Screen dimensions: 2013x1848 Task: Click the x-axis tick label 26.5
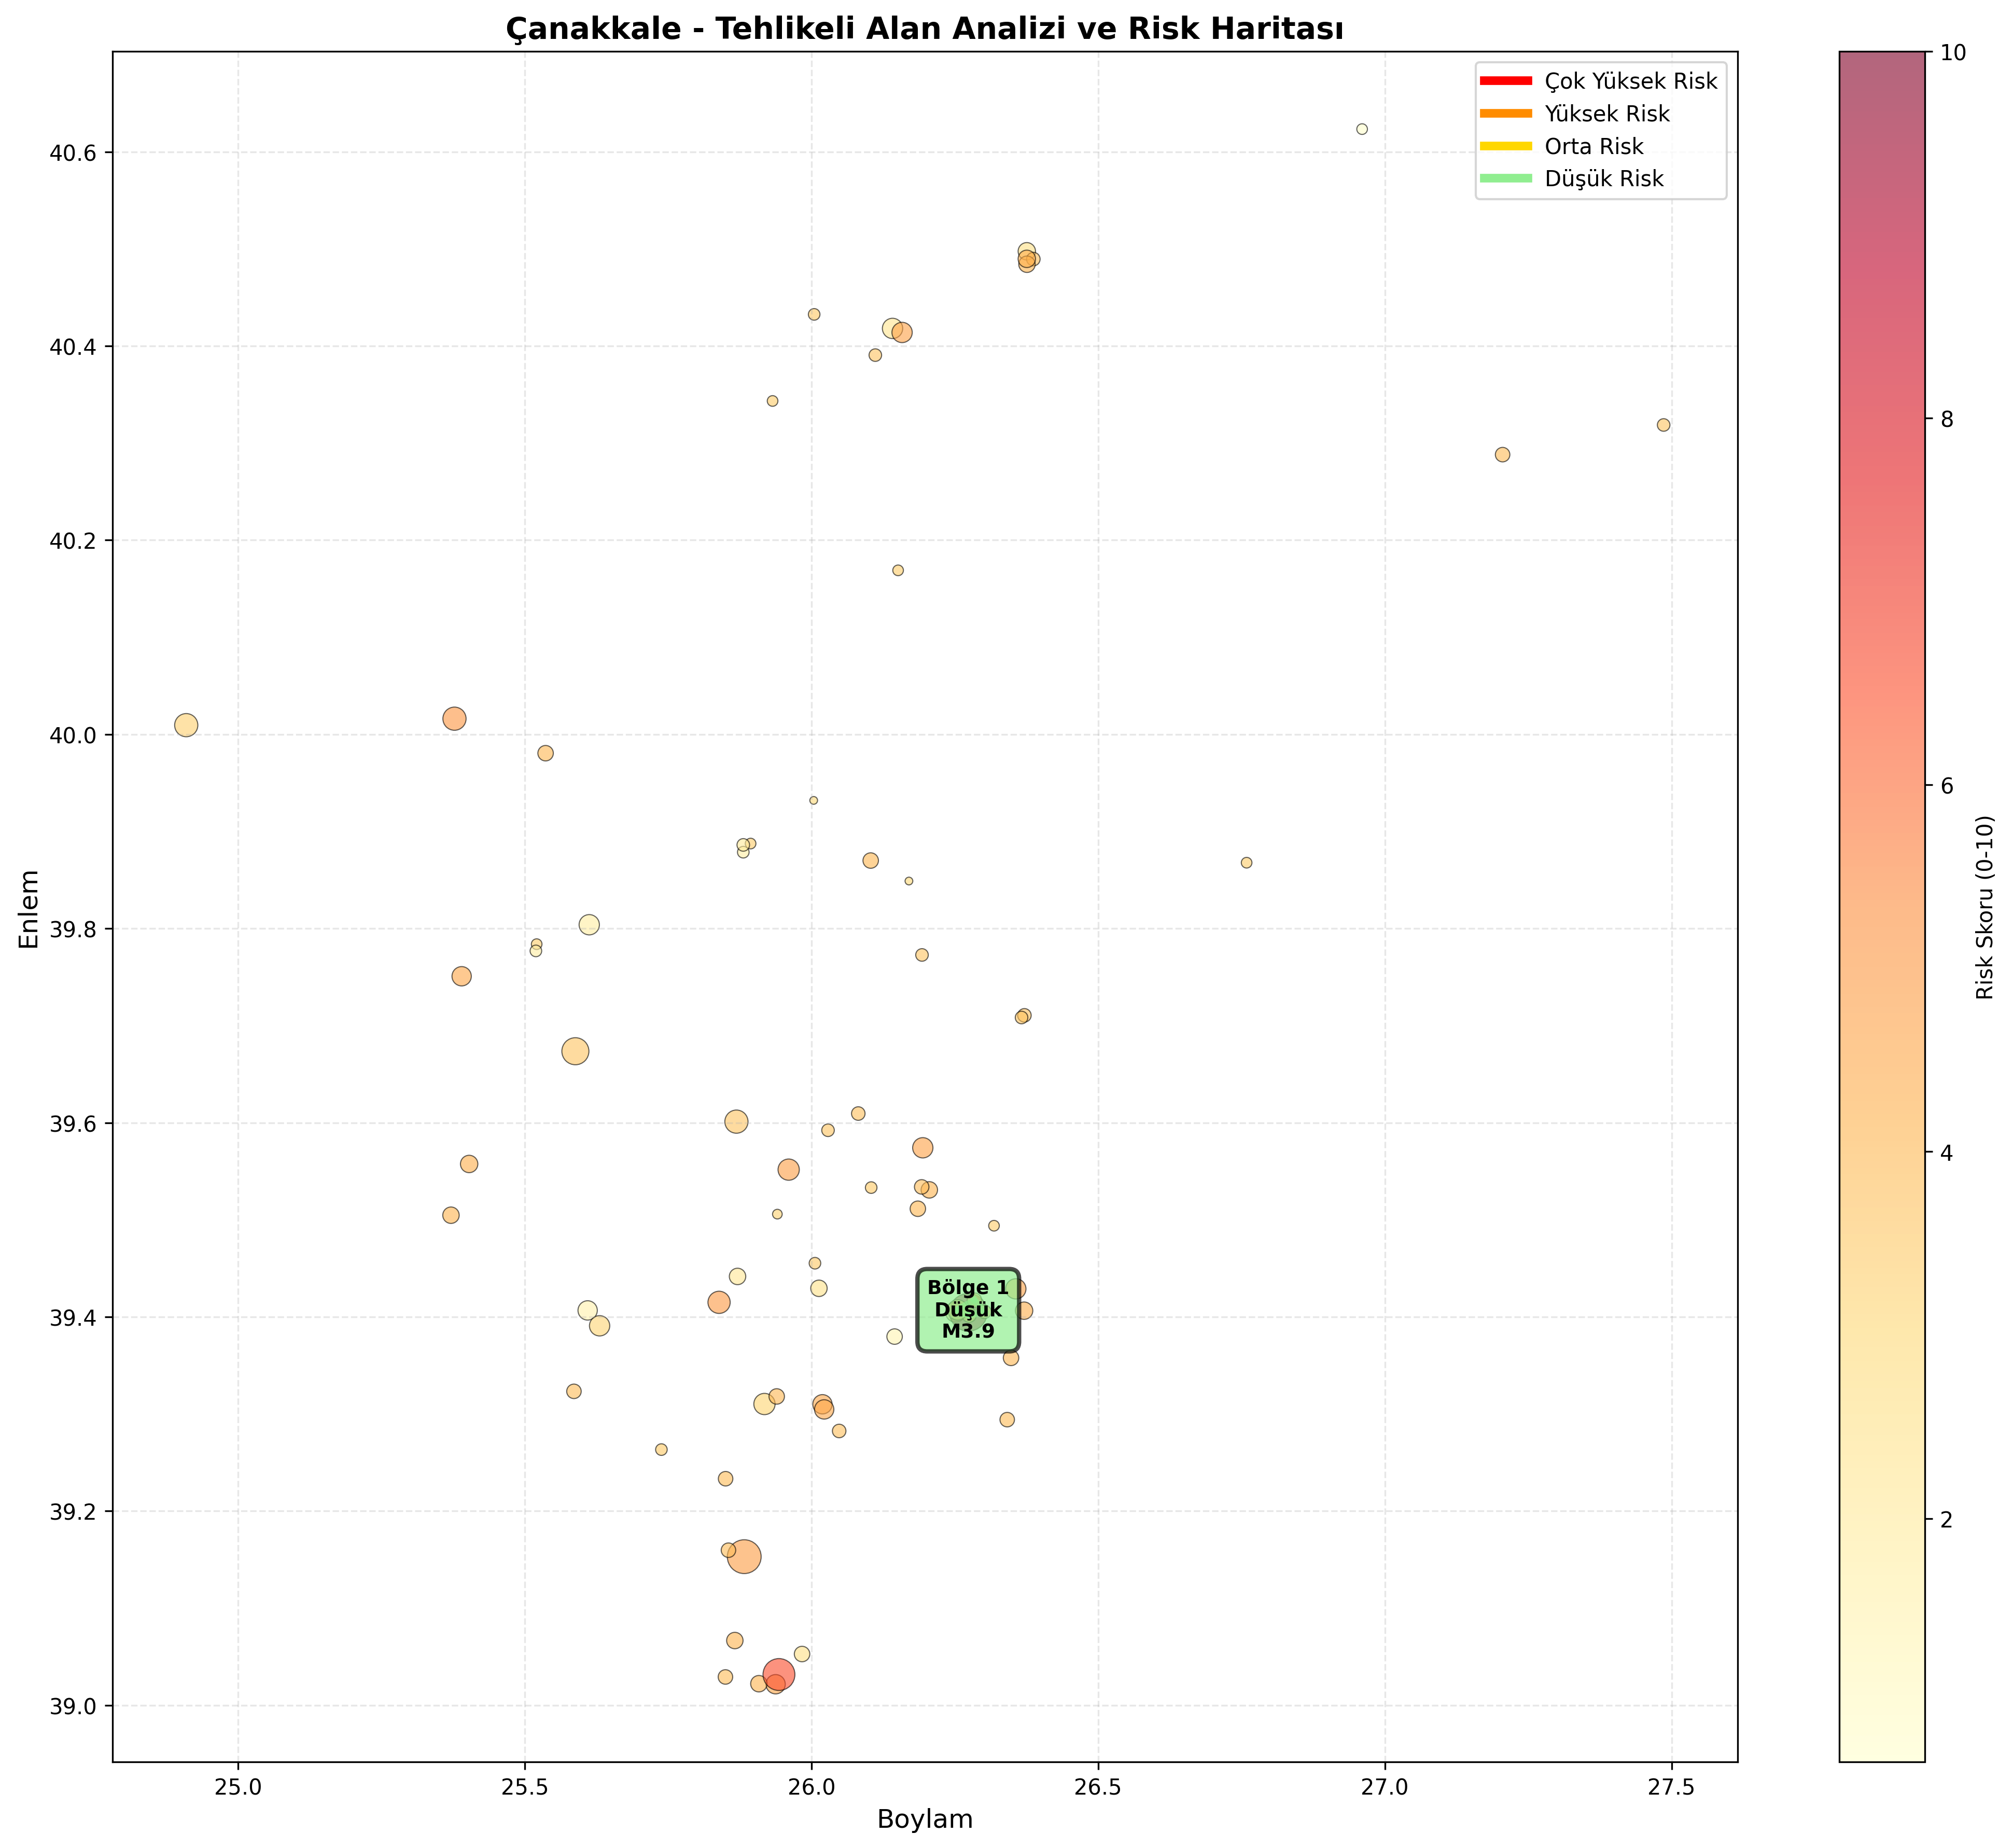click(x=1098, y=1786)
